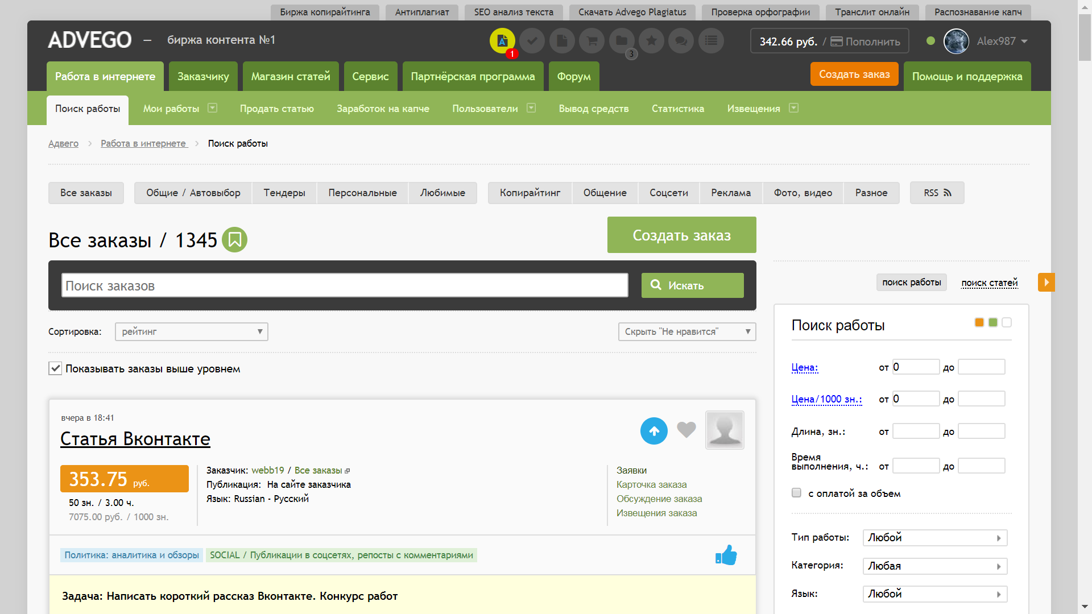Click the ADVEGO logo
The height and width of the screenshot is (614, 1092).
[x=90, y=40]
